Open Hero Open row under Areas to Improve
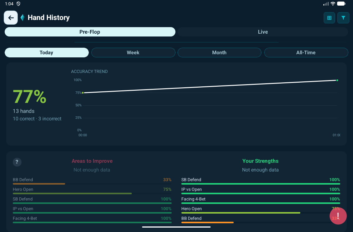The height and width of the screenshot is (232, 353). [x=92, y=191]
